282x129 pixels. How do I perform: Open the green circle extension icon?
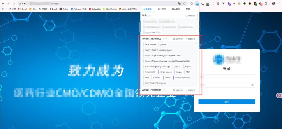[245, 3]
